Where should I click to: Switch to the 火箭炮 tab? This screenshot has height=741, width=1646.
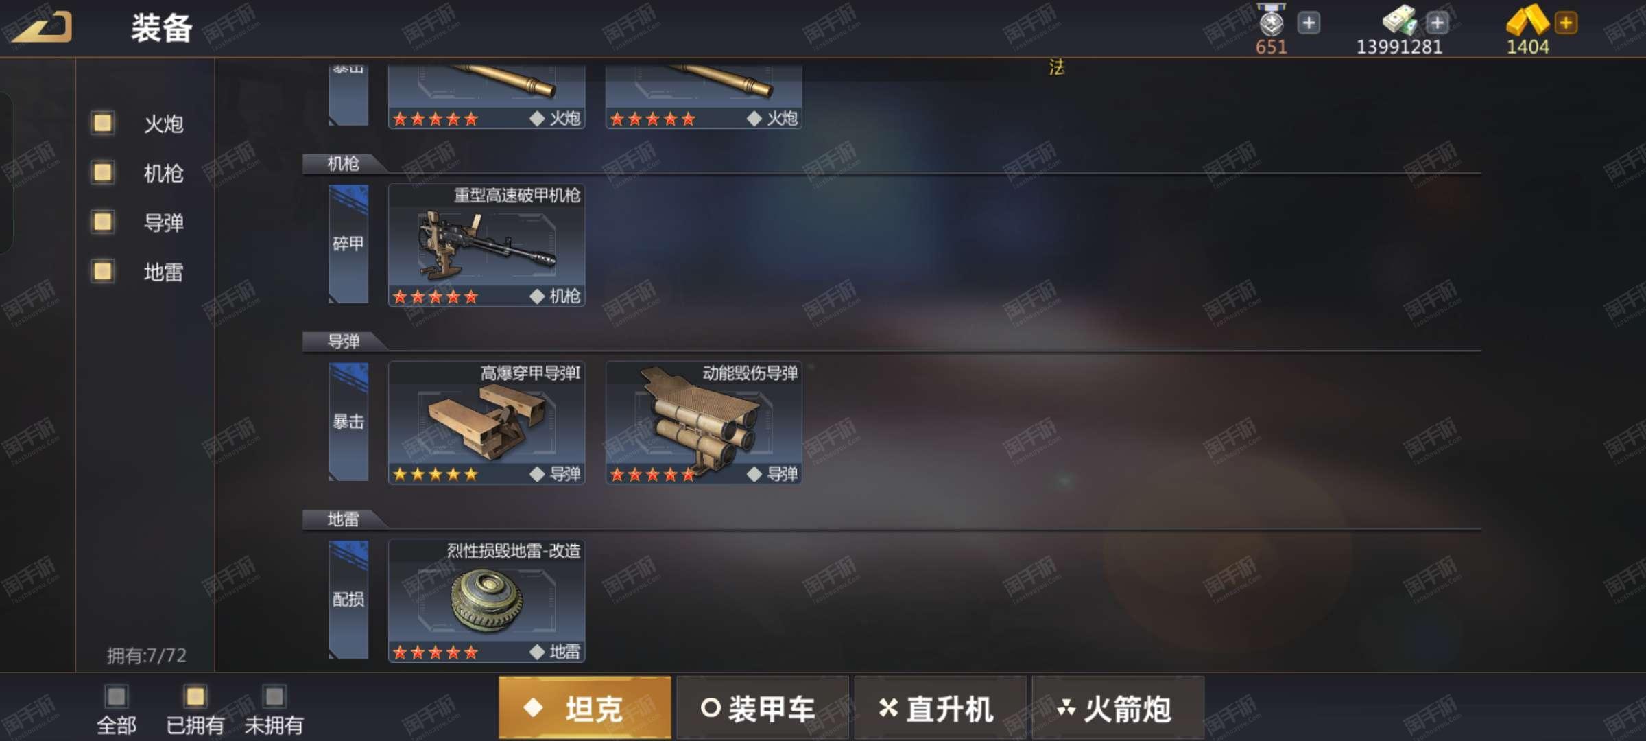[1118, 708]
